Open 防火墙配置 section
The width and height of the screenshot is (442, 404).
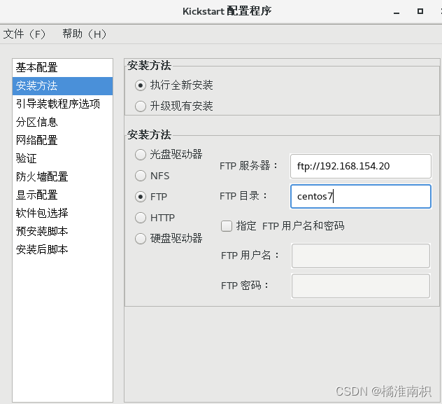point(62,176)
